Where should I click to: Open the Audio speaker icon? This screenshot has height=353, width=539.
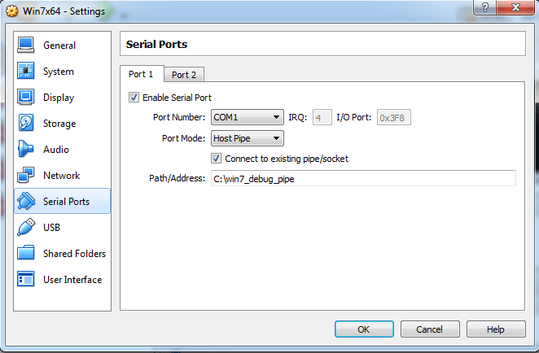point(26,150)
